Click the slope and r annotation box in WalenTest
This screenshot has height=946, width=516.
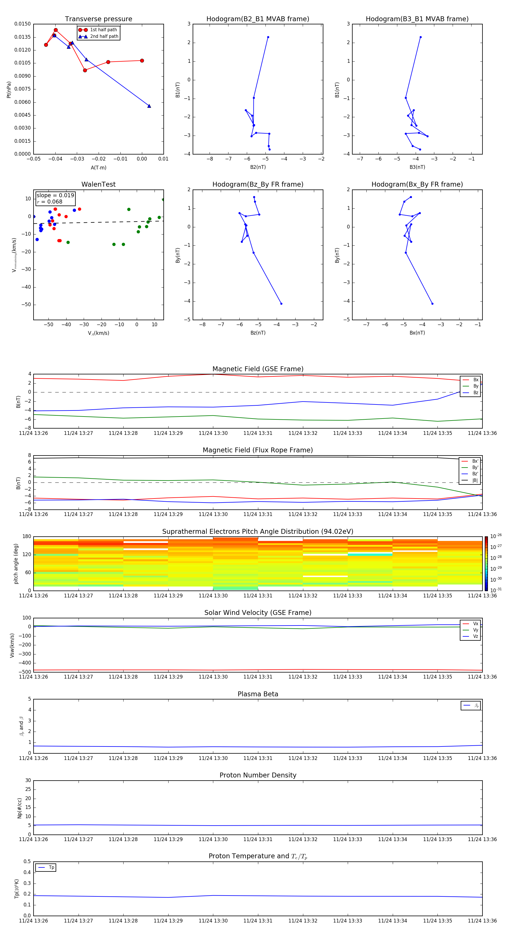click(55, 198)
